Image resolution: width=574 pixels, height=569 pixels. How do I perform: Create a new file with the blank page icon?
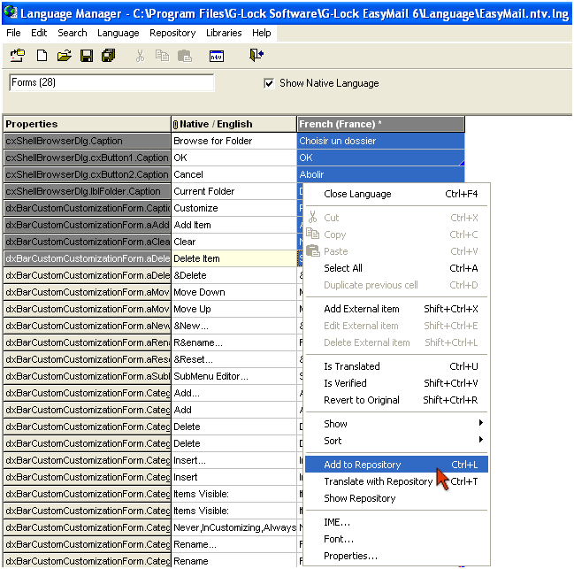tap(42, 56)
